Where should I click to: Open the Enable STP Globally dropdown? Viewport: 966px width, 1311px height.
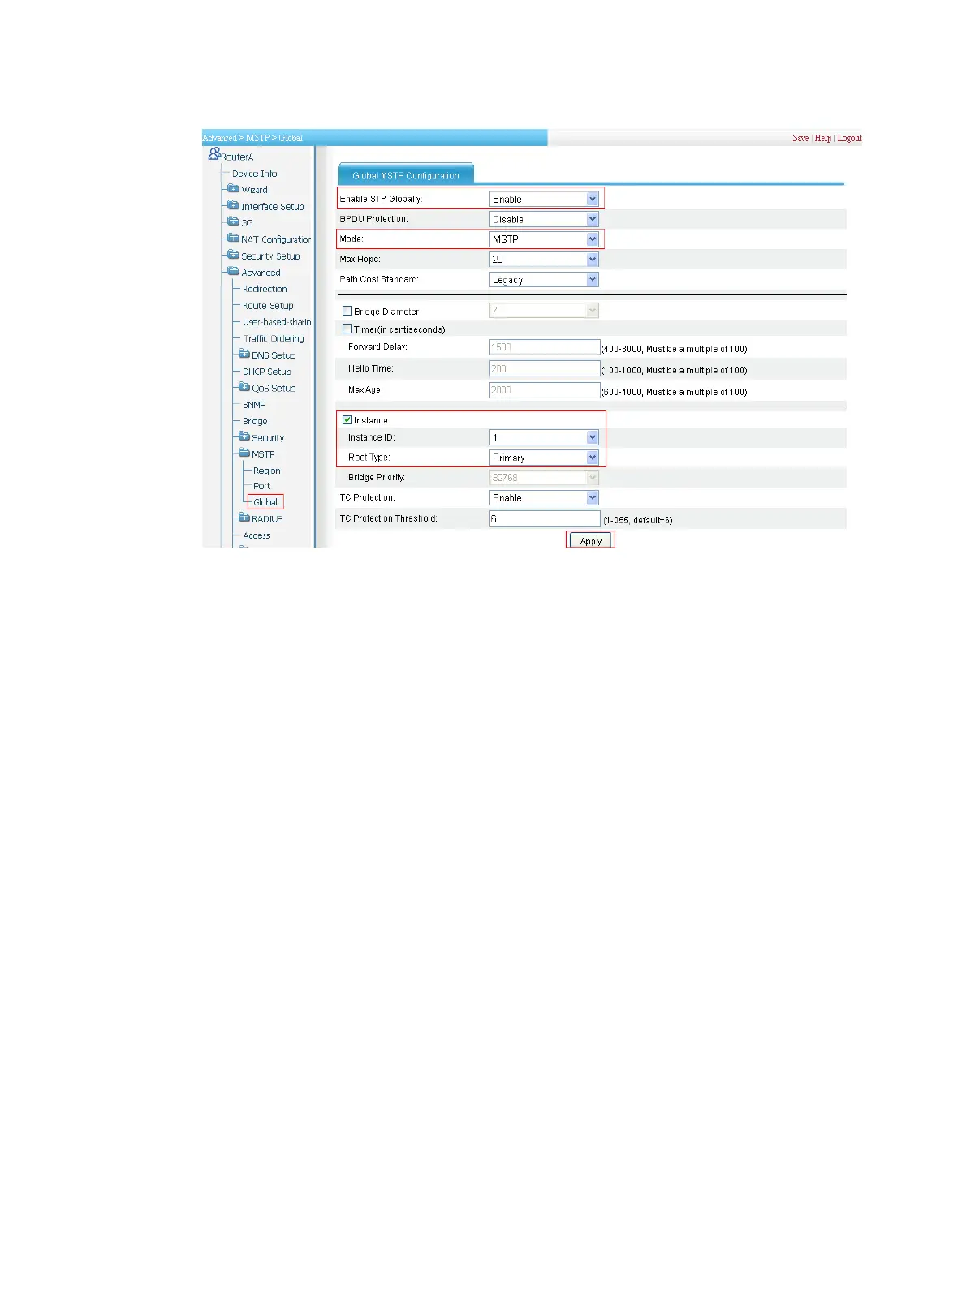pyautogui.click(x=544, y=199)
